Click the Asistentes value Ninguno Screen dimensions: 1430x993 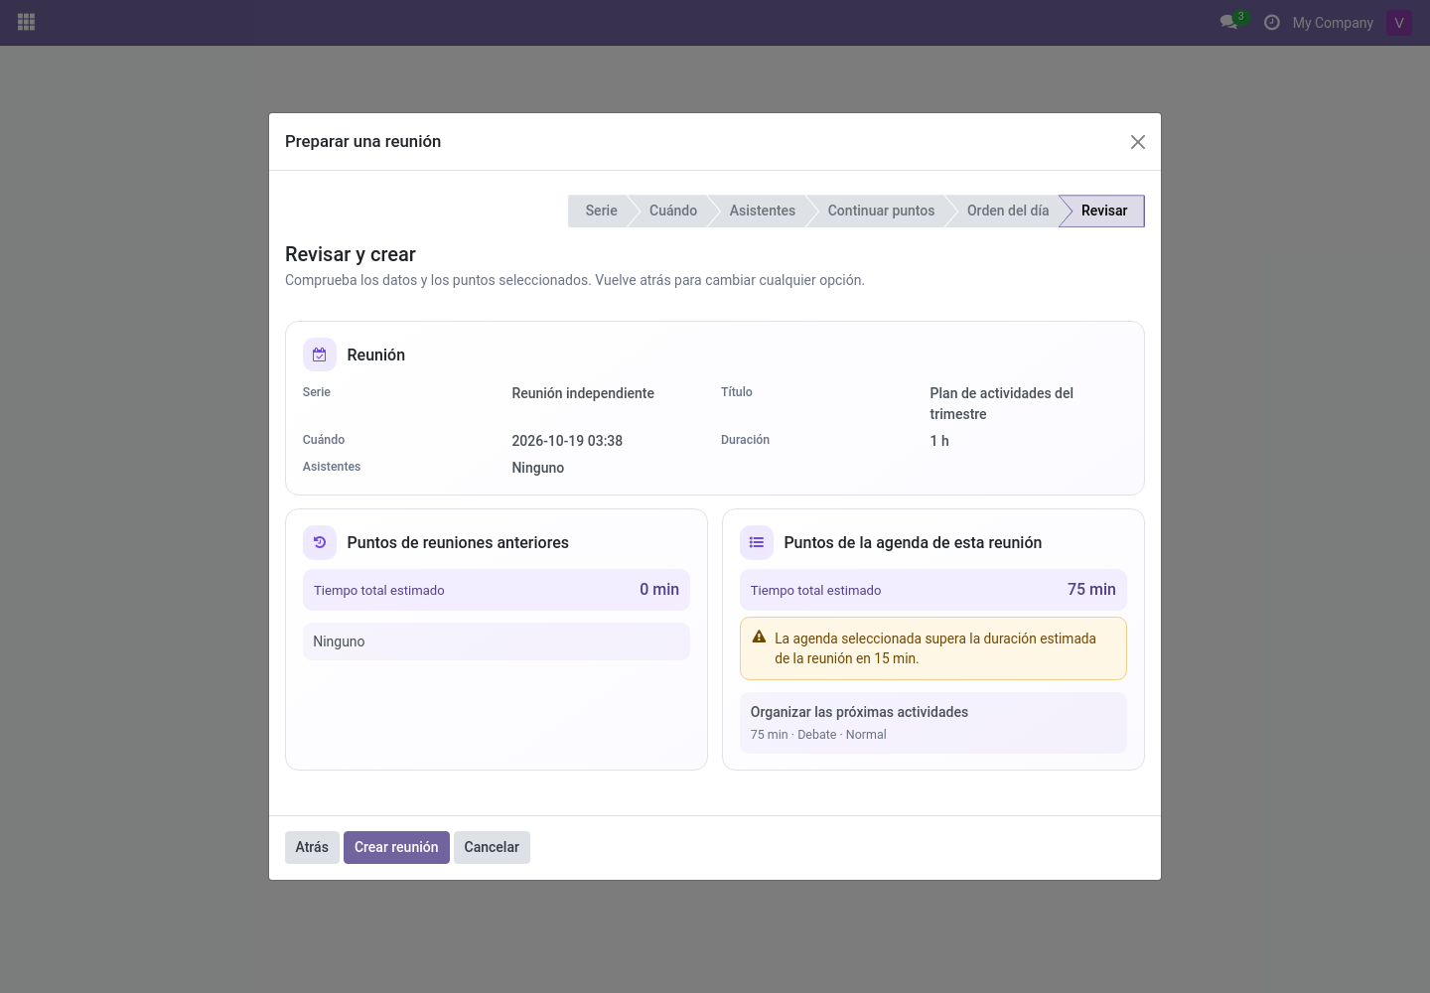tap(538, 468)
